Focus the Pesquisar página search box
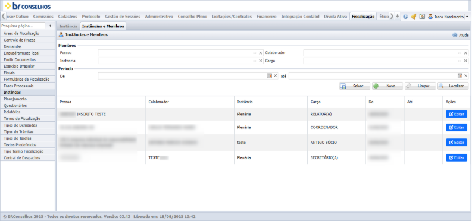This screenshot has width=472, height=221. 23,26
